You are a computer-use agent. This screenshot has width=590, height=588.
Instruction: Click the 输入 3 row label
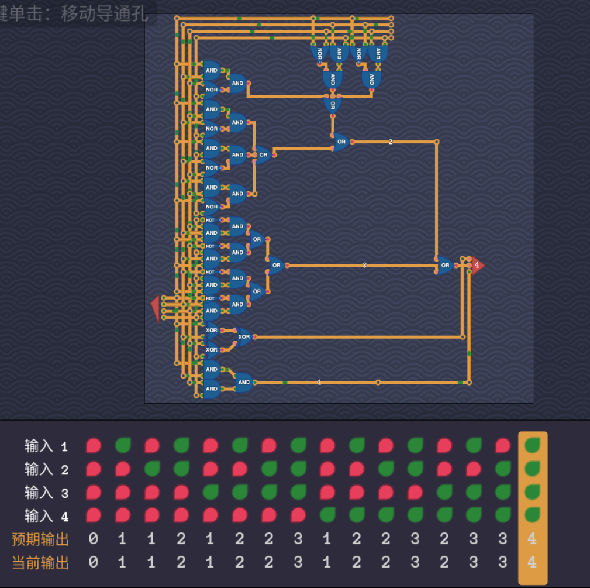(46, 493)
